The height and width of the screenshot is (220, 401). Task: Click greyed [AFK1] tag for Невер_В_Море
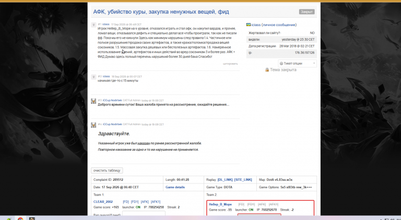click(x=274, y=204)
